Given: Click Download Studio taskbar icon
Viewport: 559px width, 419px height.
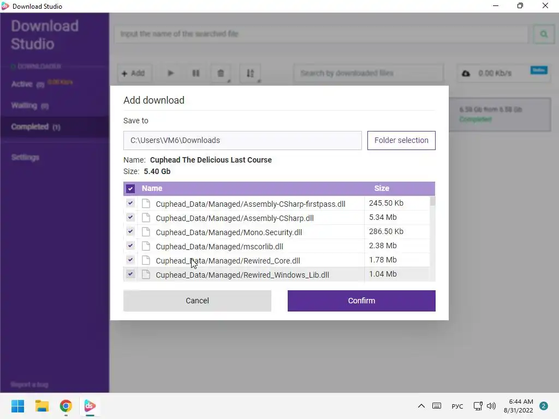Looking at the screenshot, I should pyautogui.click(x=90, y=406).
